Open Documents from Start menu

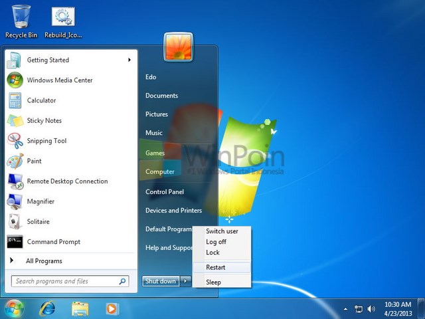tap(161, 96)
